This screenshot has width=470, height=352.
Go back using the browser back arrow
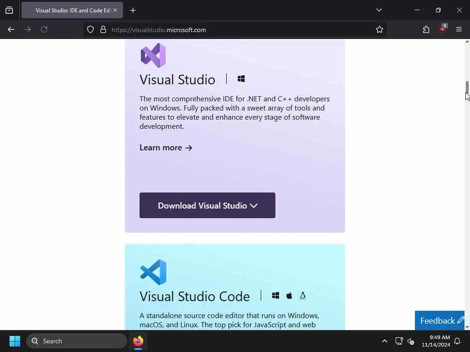11,30
